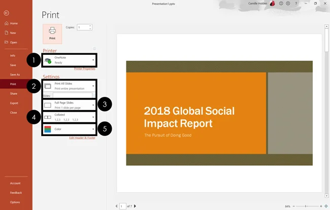Click the zoom to page fit icon
The image size is (330, 210).
(326, 206)
